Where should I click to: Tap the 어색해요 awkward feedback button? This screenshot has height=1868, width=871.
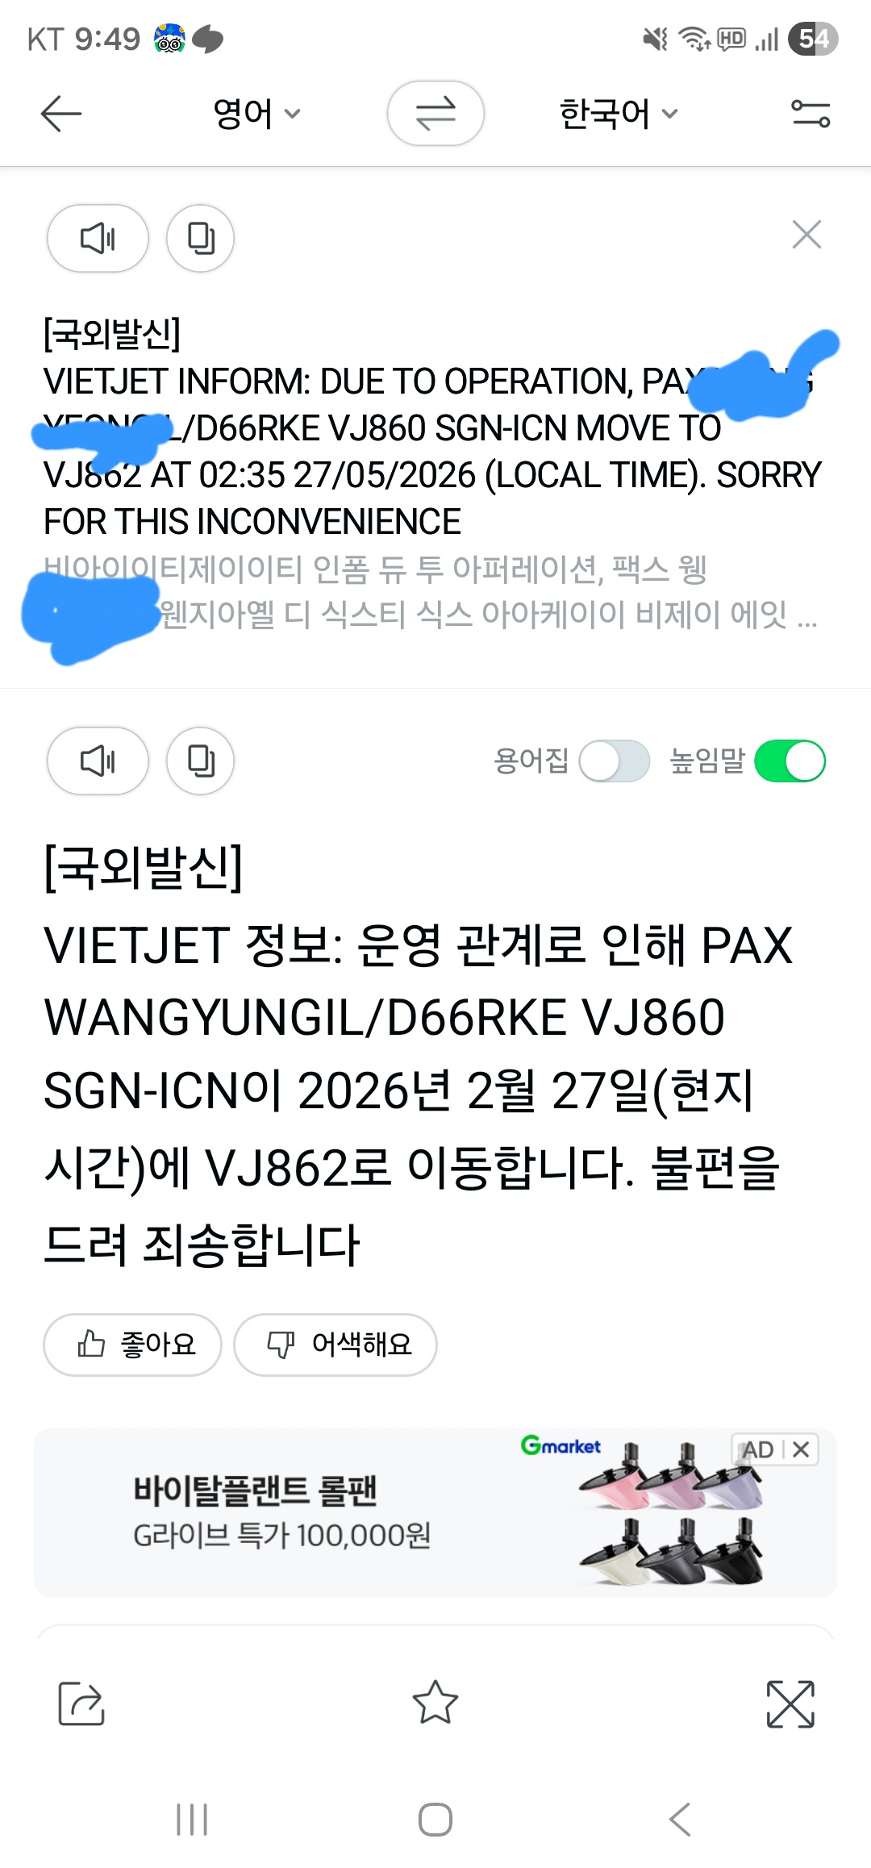(335, 1345)
